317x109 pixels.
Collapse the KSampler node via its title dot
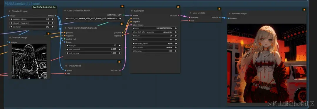(131, 11)
